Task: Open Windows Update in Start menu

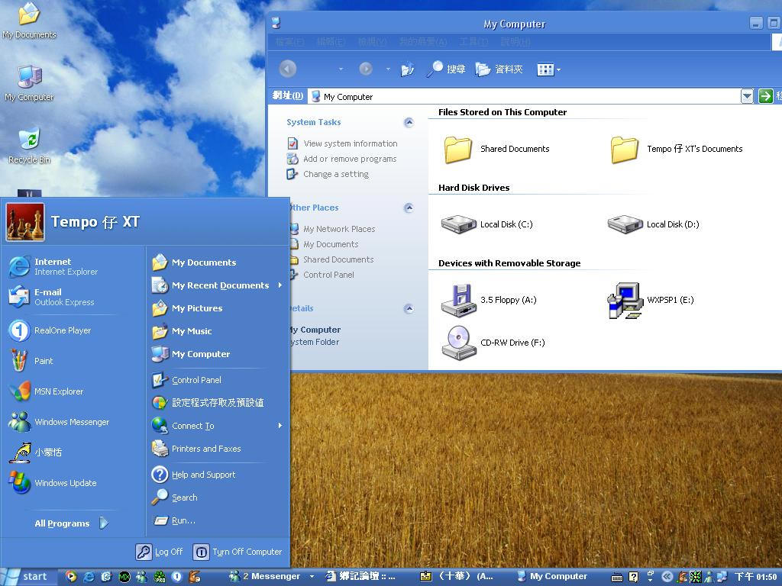Action: [x=53, y=483]
